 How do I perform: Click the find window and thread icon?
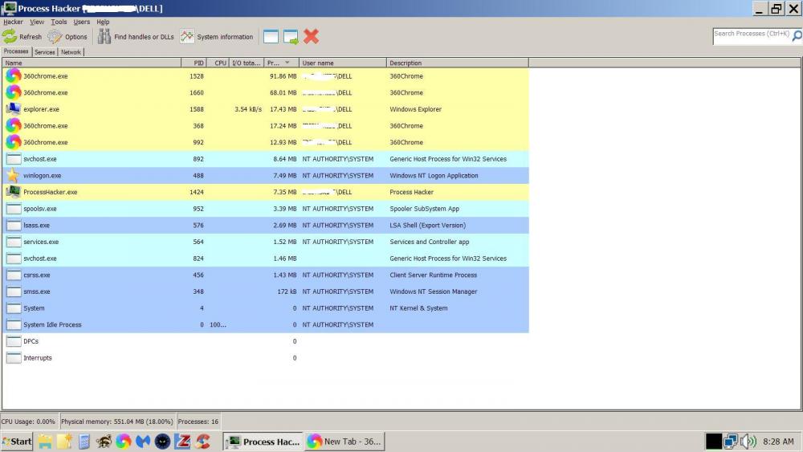(x=291, y=37)
